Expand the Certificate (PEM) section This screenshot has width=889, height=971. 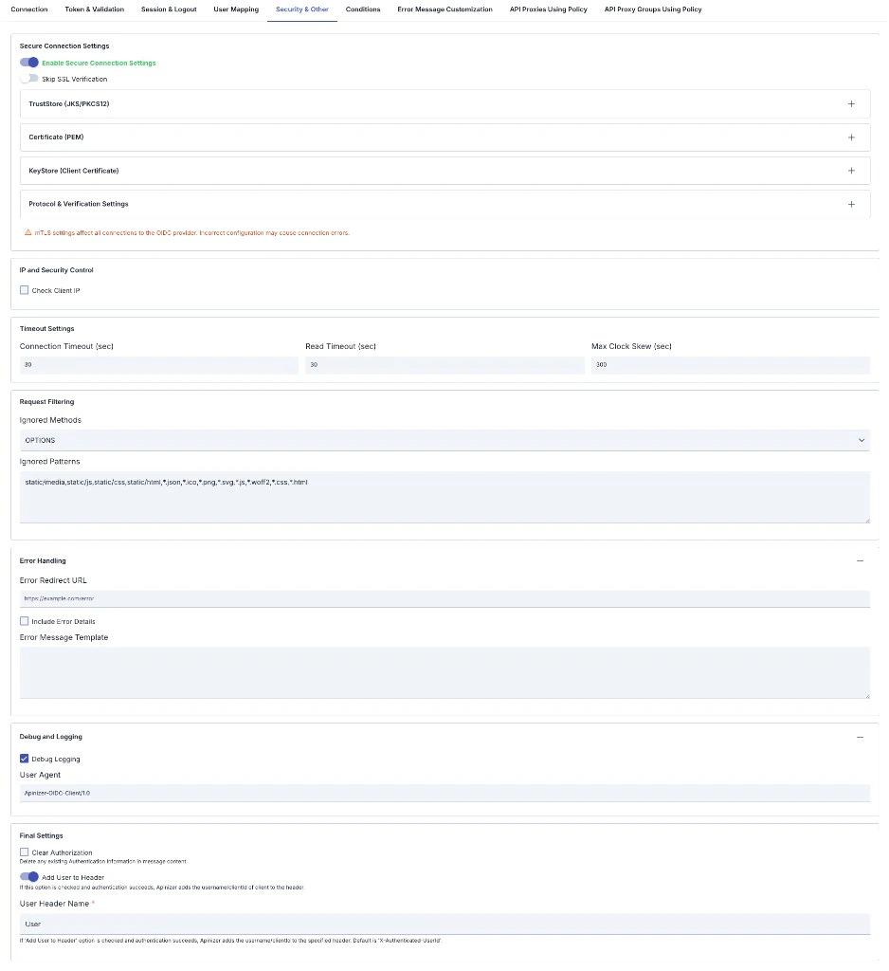coord(851,137)
